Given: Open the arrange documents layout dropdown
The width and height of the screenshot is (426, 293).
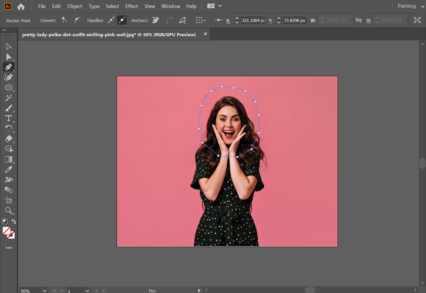Looking at the screenshot, I should 214,6.
